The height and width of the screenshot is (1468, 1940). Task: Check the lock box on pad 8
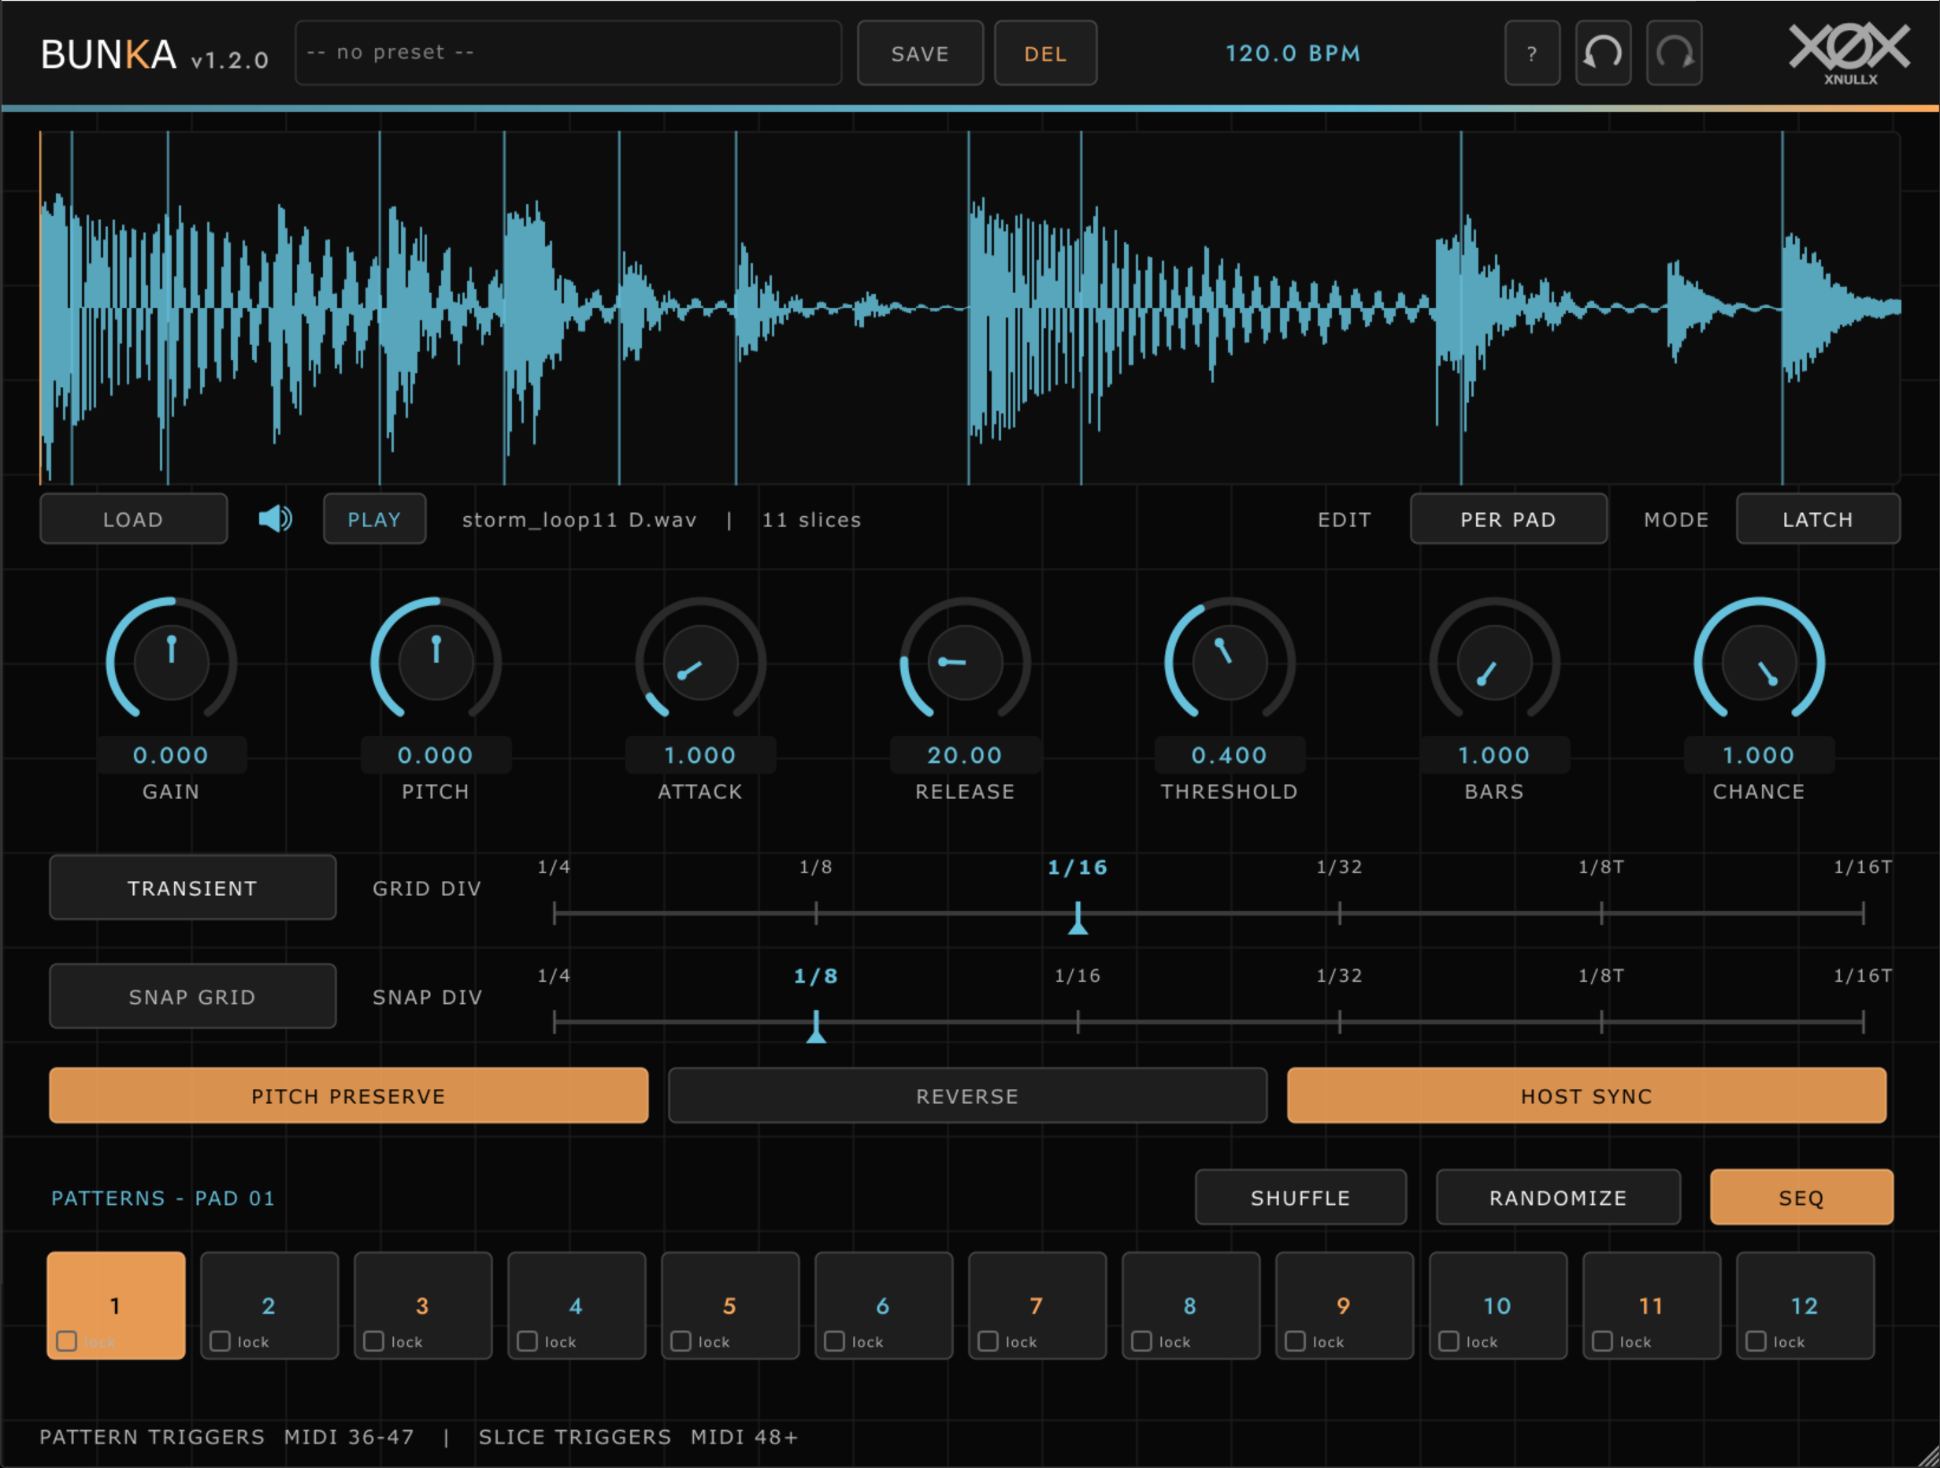[1141, 1341]
